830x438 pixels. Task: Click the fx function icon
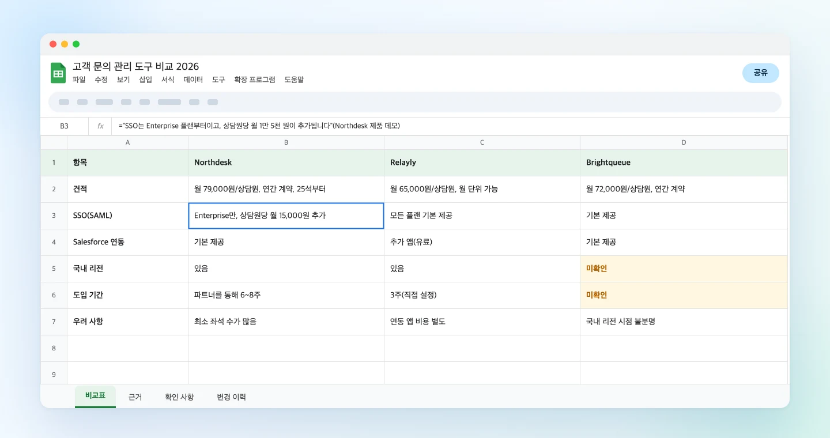coord(100,126)
